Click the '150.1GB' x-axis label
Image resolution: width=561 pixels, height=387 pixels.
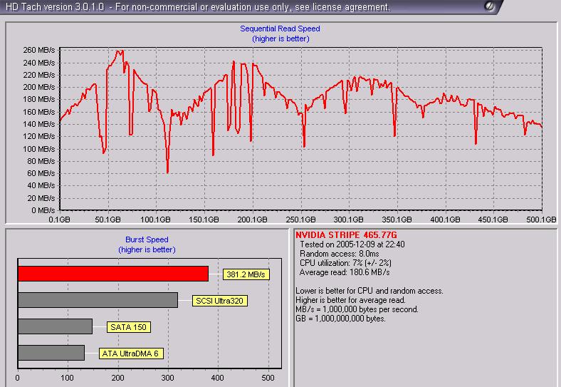204,220
